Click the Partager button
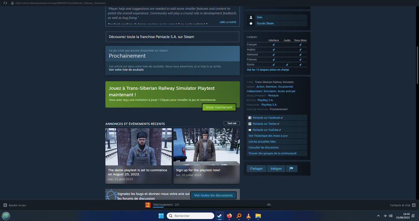 click(256, 168)
